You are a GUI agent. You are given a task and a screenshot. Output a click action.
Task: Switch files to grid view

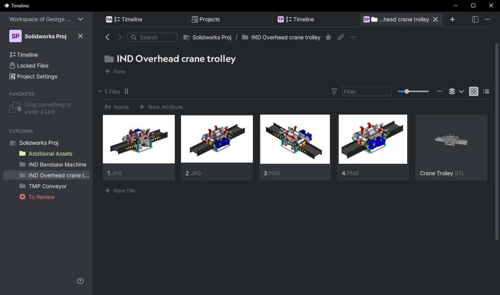coord(473,91)
